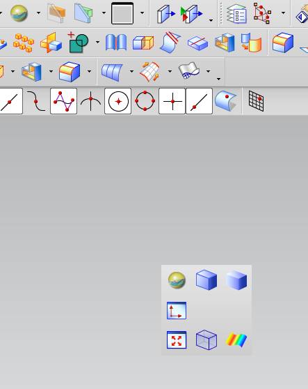Expand the dropdown beside the background rectangle icon
Image resolution: width=308 pixels, height=389 pixels.
tap(143, 13)
